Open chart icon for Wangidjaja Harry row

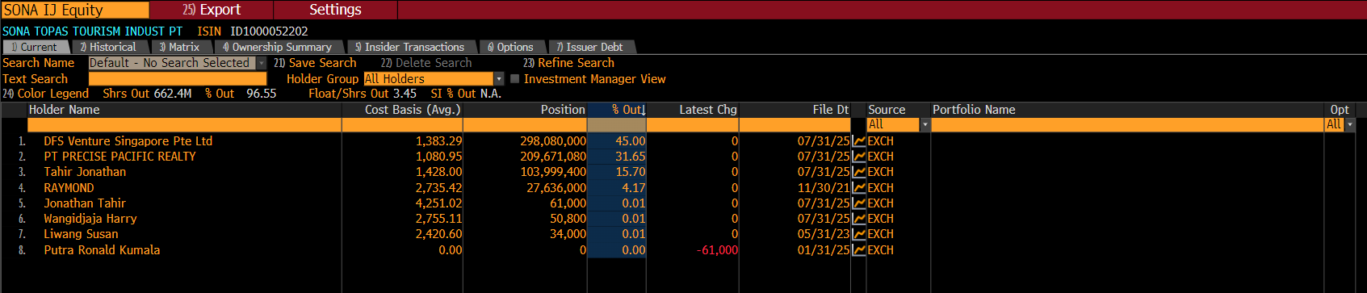click(x=858, y=219)
